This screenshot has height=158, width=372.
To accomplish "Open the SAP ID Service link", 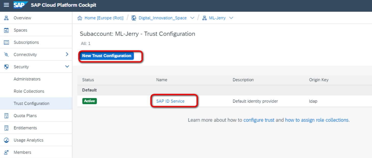I will [170, 101].
